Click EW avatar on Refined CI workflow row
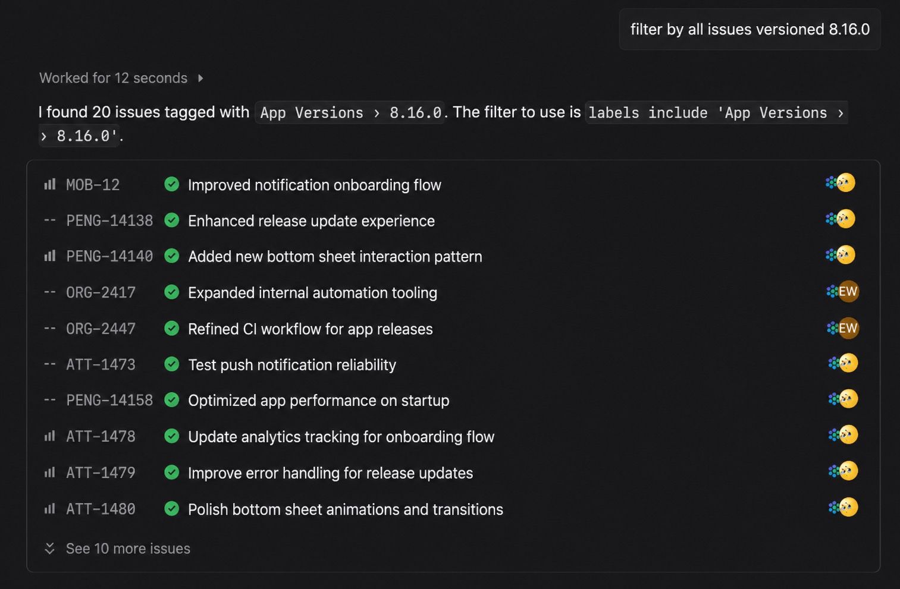 click(x=848, y=328)
